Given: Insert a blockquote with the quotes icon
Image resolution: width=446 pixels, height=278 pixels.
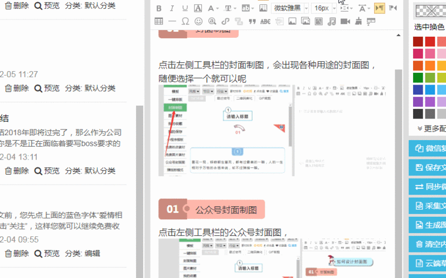Looking at the screenshot, I should (252, 22).
